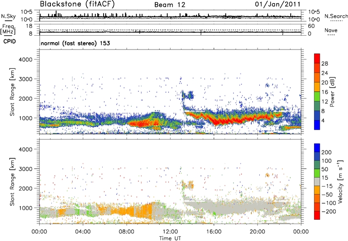348x241 pixels.
Task: Click the "CPID" label
Action: (10, 41)
